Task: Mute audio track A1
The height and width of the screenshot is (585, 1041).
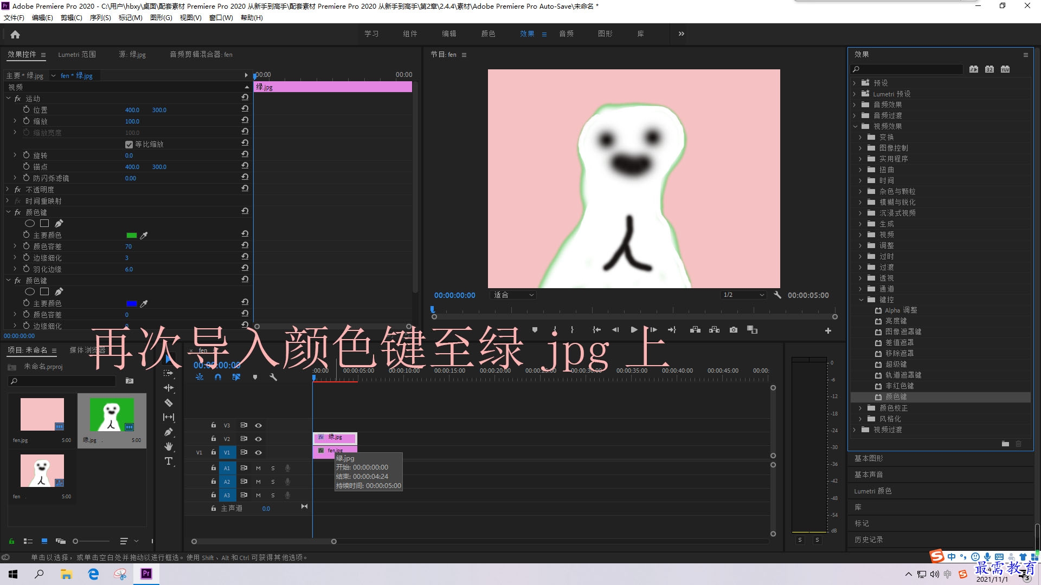Action: tap(258, 468)
